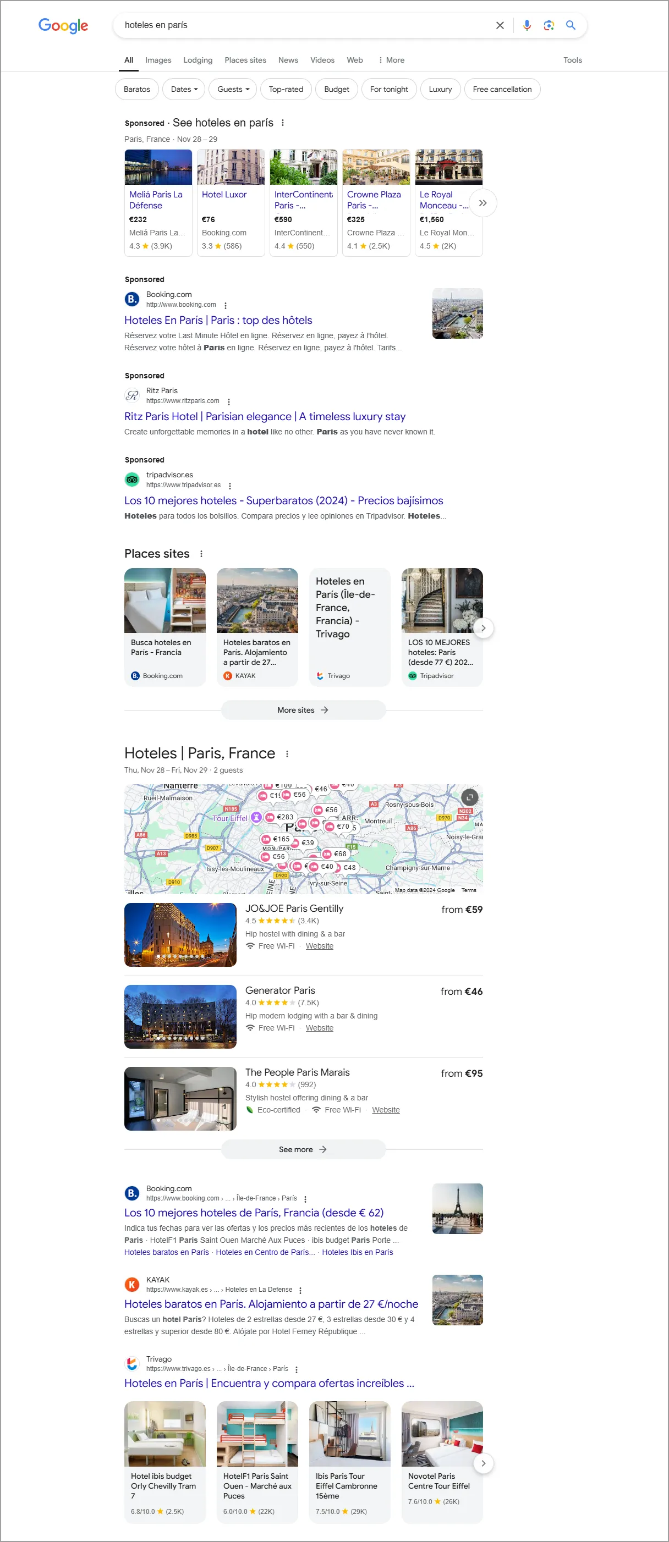Screen dimensions: 669x1542
Task: Open ad options dots for Ritz Paris ad
Action: point(229,401)
